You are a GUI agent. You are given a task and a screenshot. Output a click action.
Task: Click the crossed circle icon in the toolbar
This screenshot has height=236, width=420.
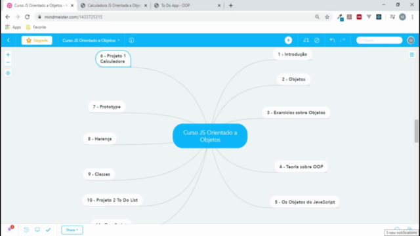click(317, 41)
